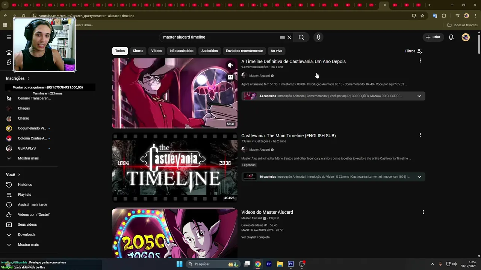Image resolution: width=481 pixels, height=270 pixels.
Task: Select the Não assistidos chip
Action: point(182,51)
